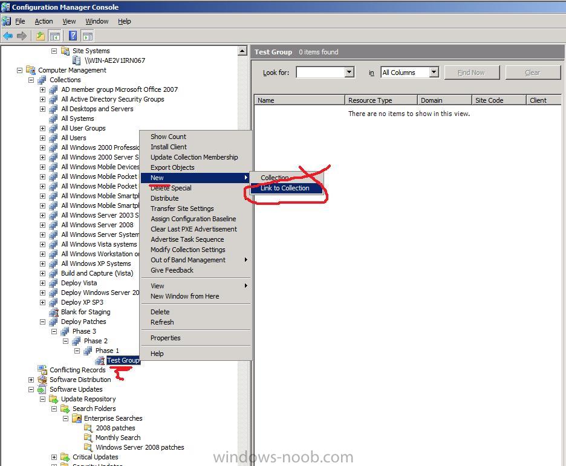Choose Link to Collection from the submenu
The height and width of the screenshot is (466, 566).
coord(286,188)
